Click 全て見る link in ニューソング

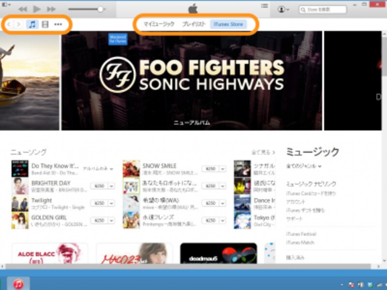(x=263, y=152)
